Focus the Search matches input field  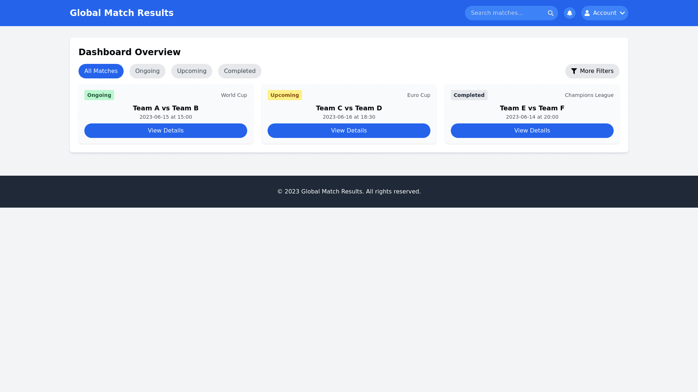(505, 13)
